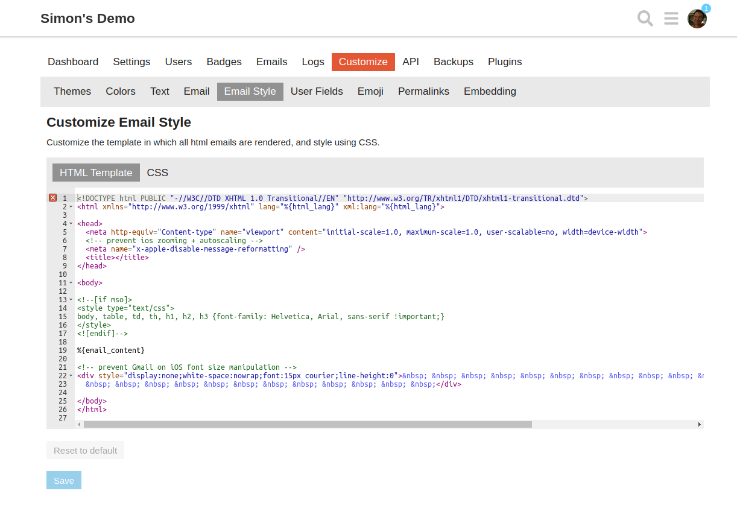View the Logs tab
The height and width of the screenshot is (514, 737).
(313, 62)
